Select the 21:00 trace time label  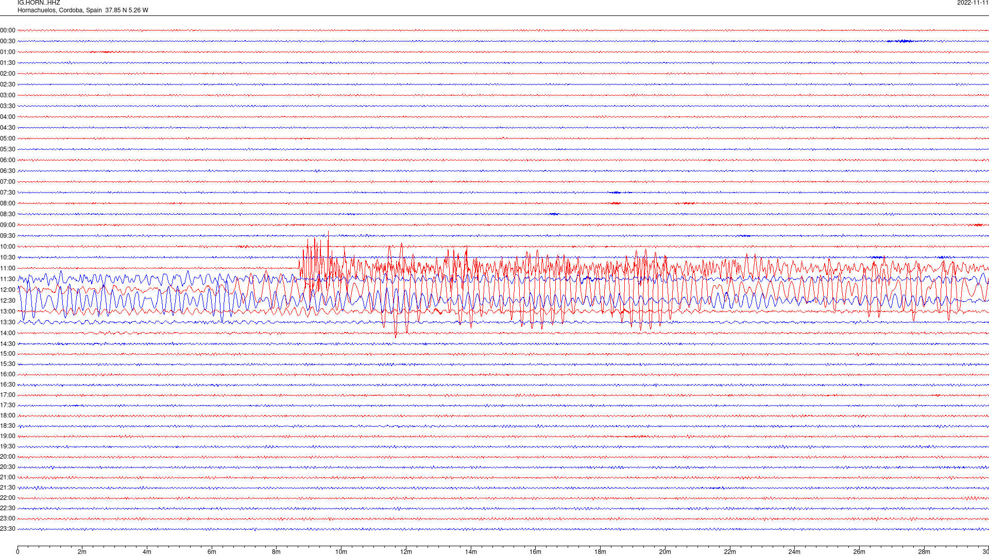point(8,477)
